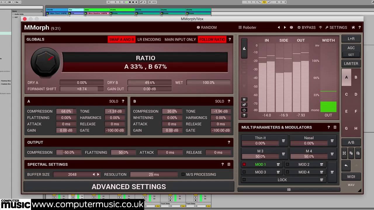Toggle the BYPASS button
Image resolution: width=374 pixels, height=210 pixels.
tap(307, 27)
